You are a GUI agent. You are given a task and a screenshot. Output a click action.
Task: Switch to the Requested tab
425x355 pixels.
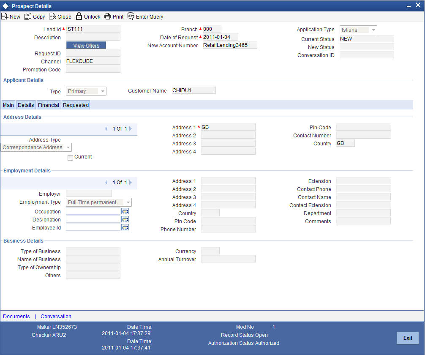click(x=76, y=105)
